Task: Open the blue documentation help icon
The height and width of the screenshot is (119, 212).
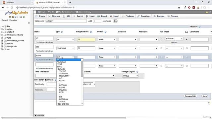Action: point(16,17)
